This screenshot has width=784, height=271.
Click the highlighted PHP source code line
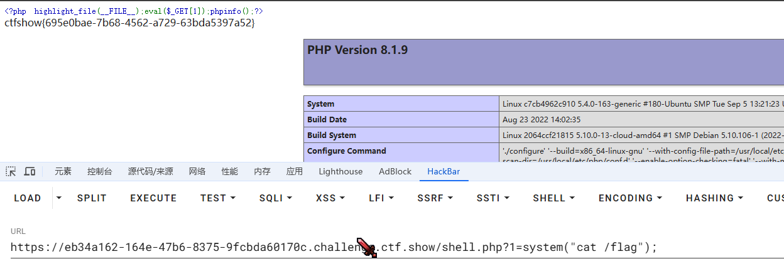point(134,11)
